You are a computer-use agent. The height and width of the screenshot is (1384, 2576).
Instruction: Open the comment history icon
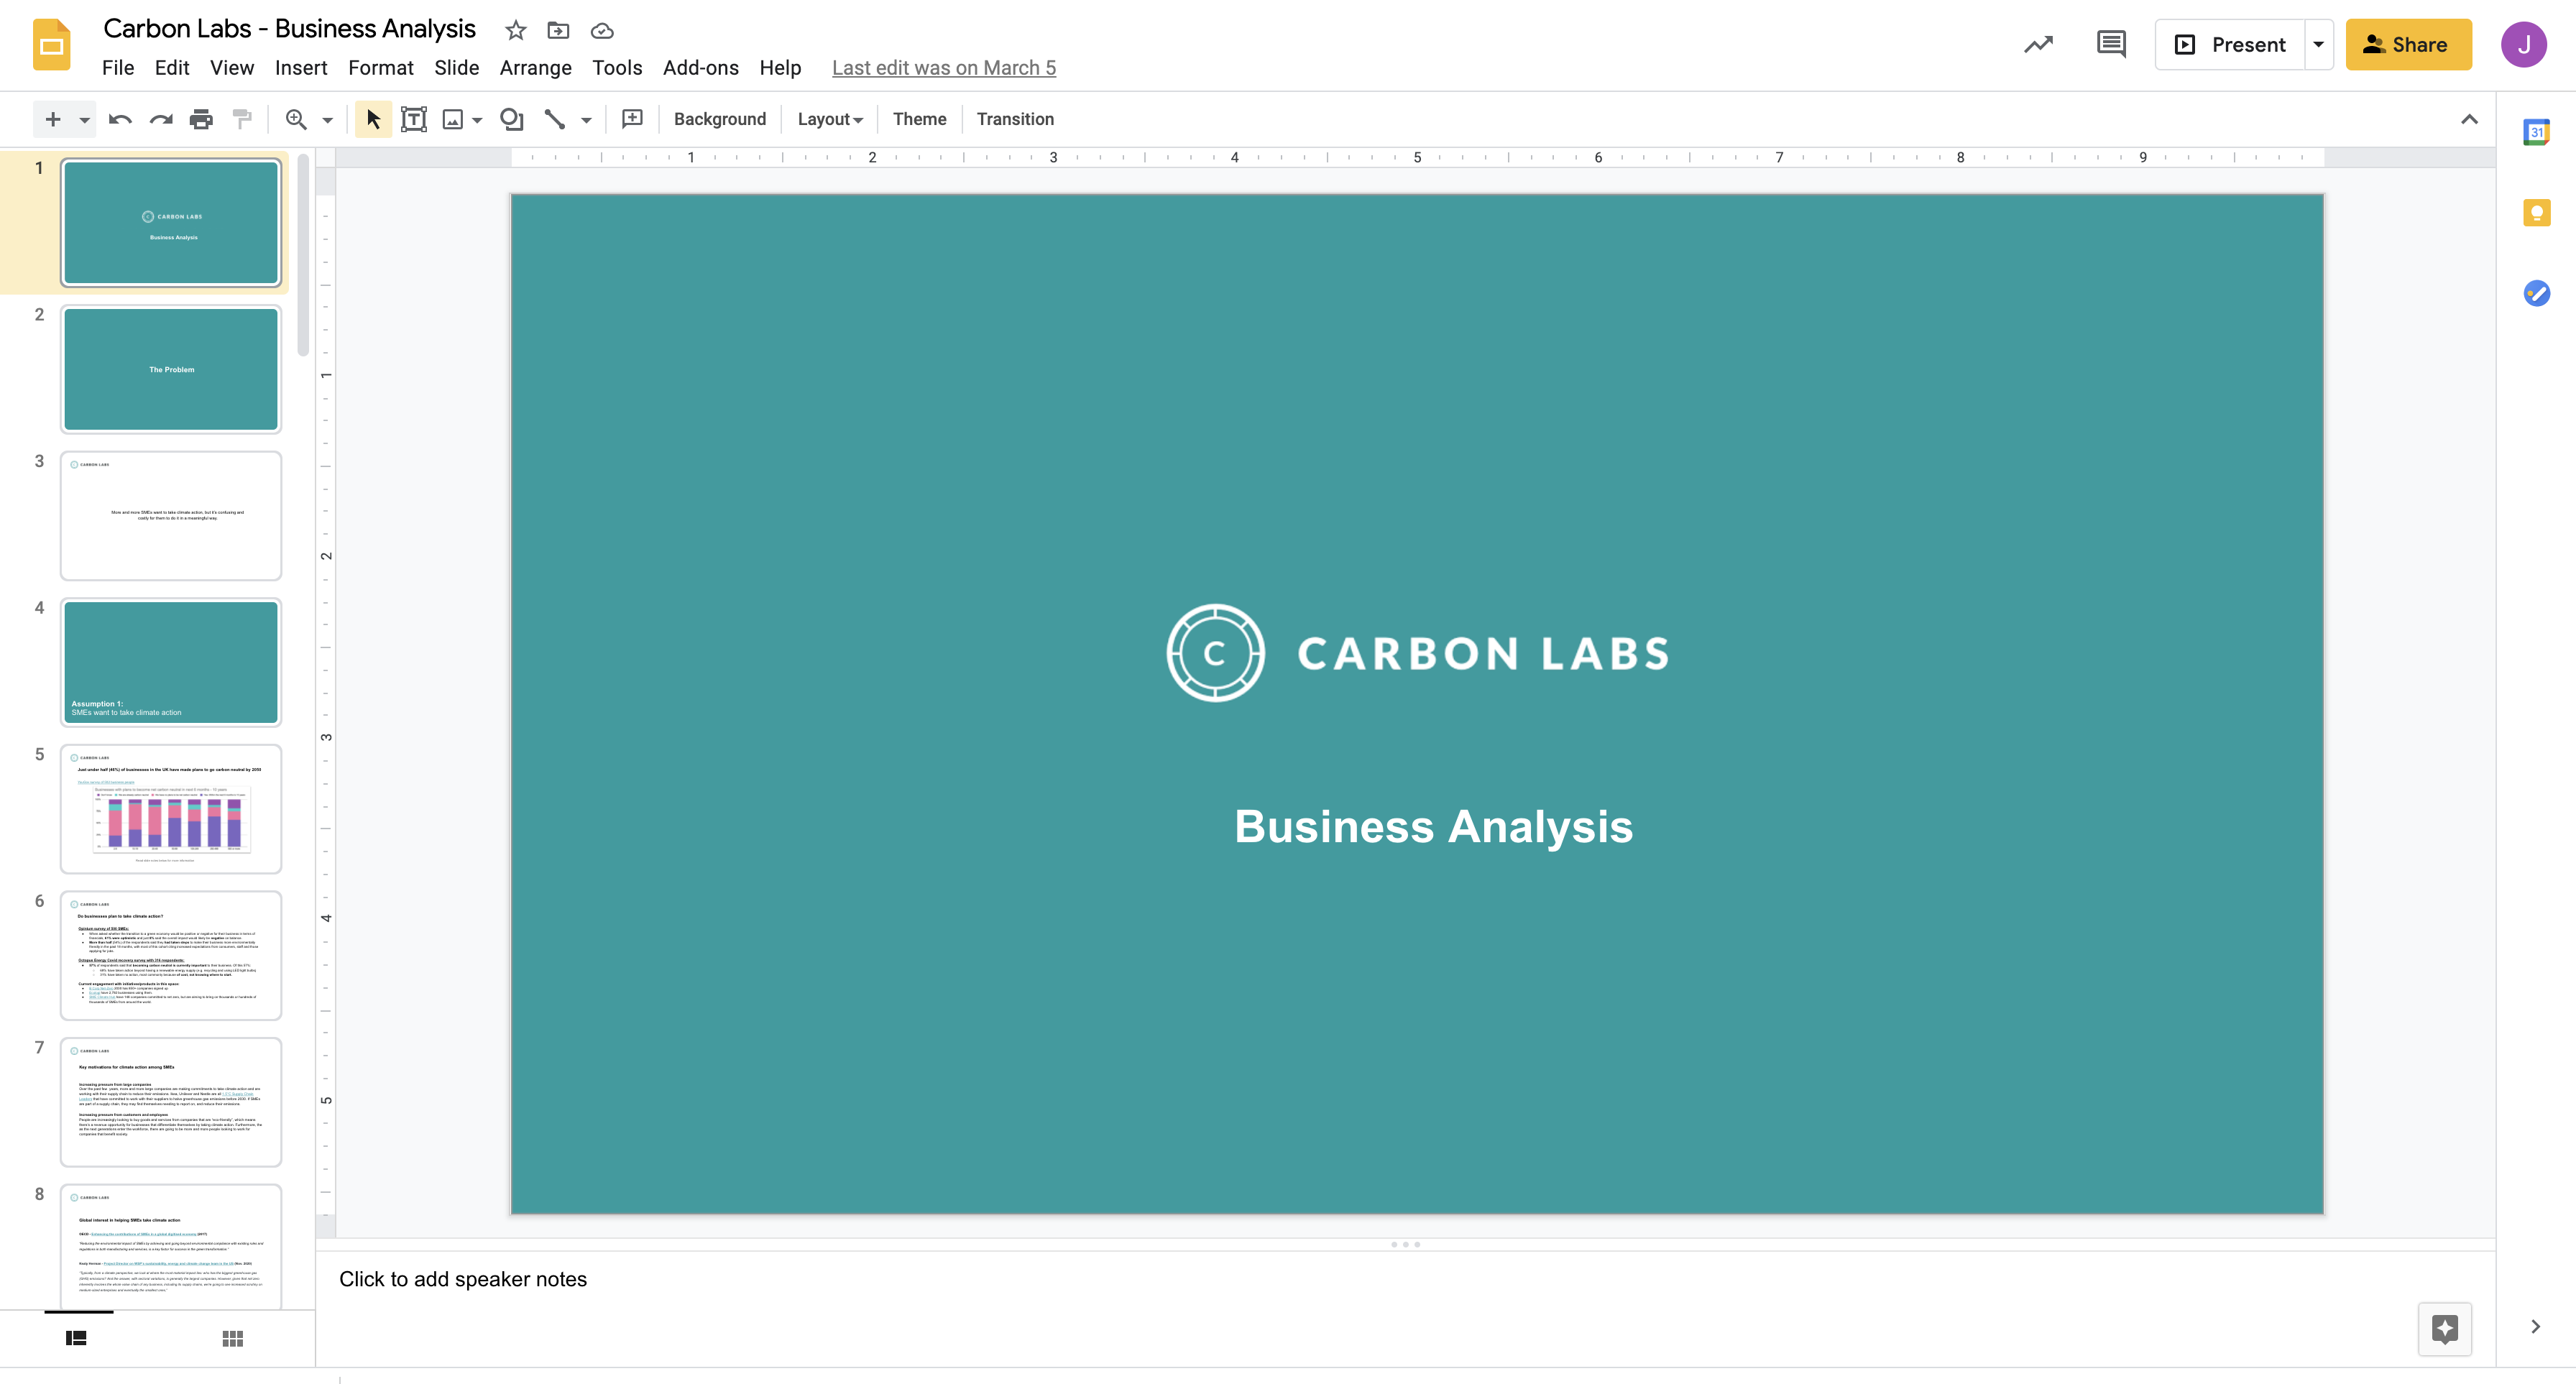point(2111,44)
